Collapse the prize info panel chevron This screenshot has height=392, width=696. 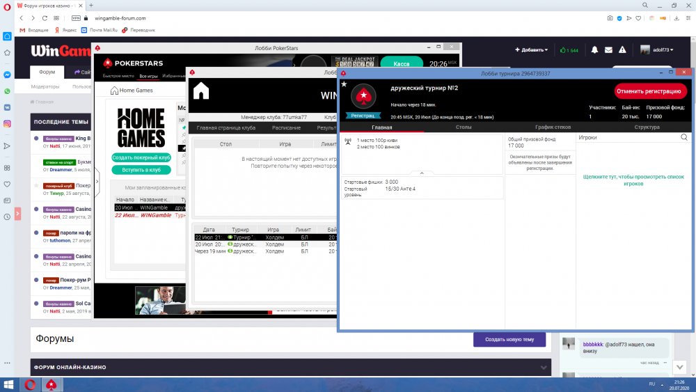point(421,173)
